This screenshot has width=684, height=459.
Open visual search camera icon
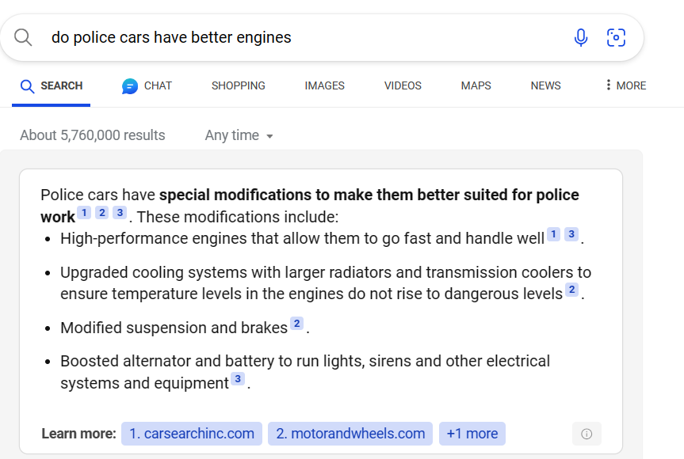pyautogui.click(x=616, y=37)
